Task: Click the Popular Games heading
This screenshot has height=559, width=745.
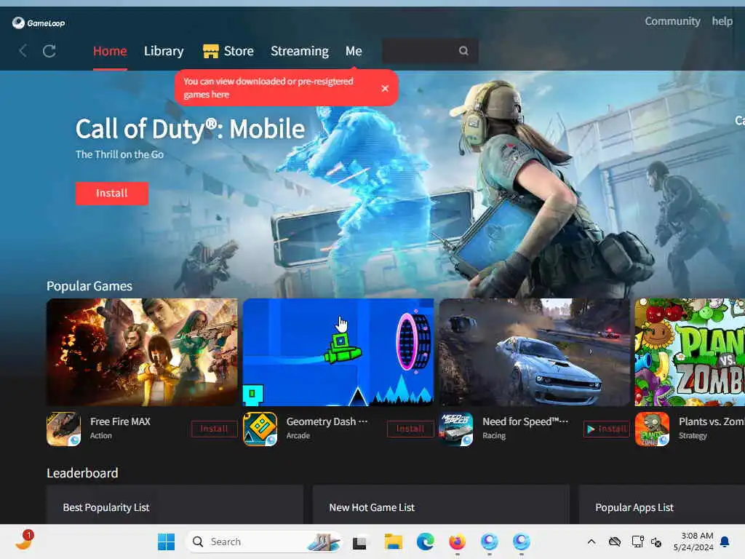Action: pyautogui.click(x=89, y=286)
